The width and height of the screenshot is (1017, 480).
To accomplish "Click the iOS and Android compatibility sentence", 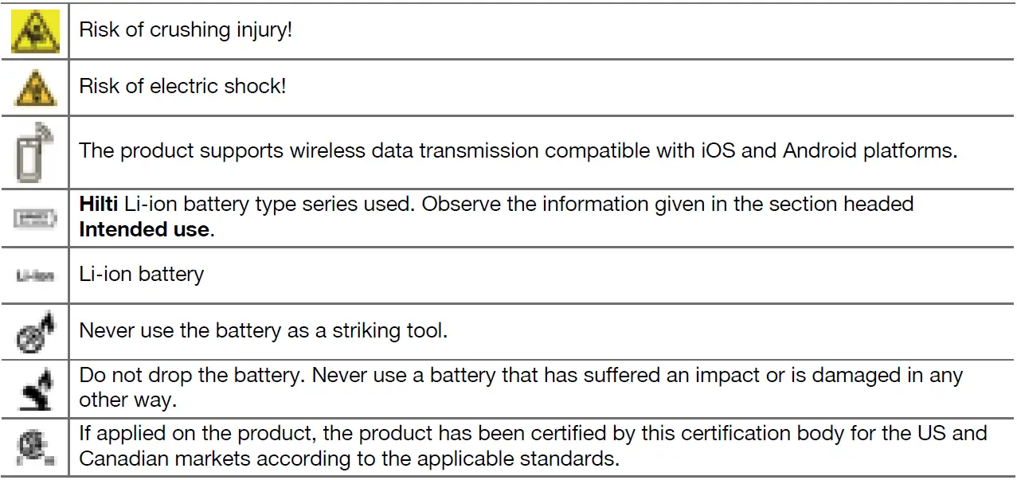I will coord(518,150).
